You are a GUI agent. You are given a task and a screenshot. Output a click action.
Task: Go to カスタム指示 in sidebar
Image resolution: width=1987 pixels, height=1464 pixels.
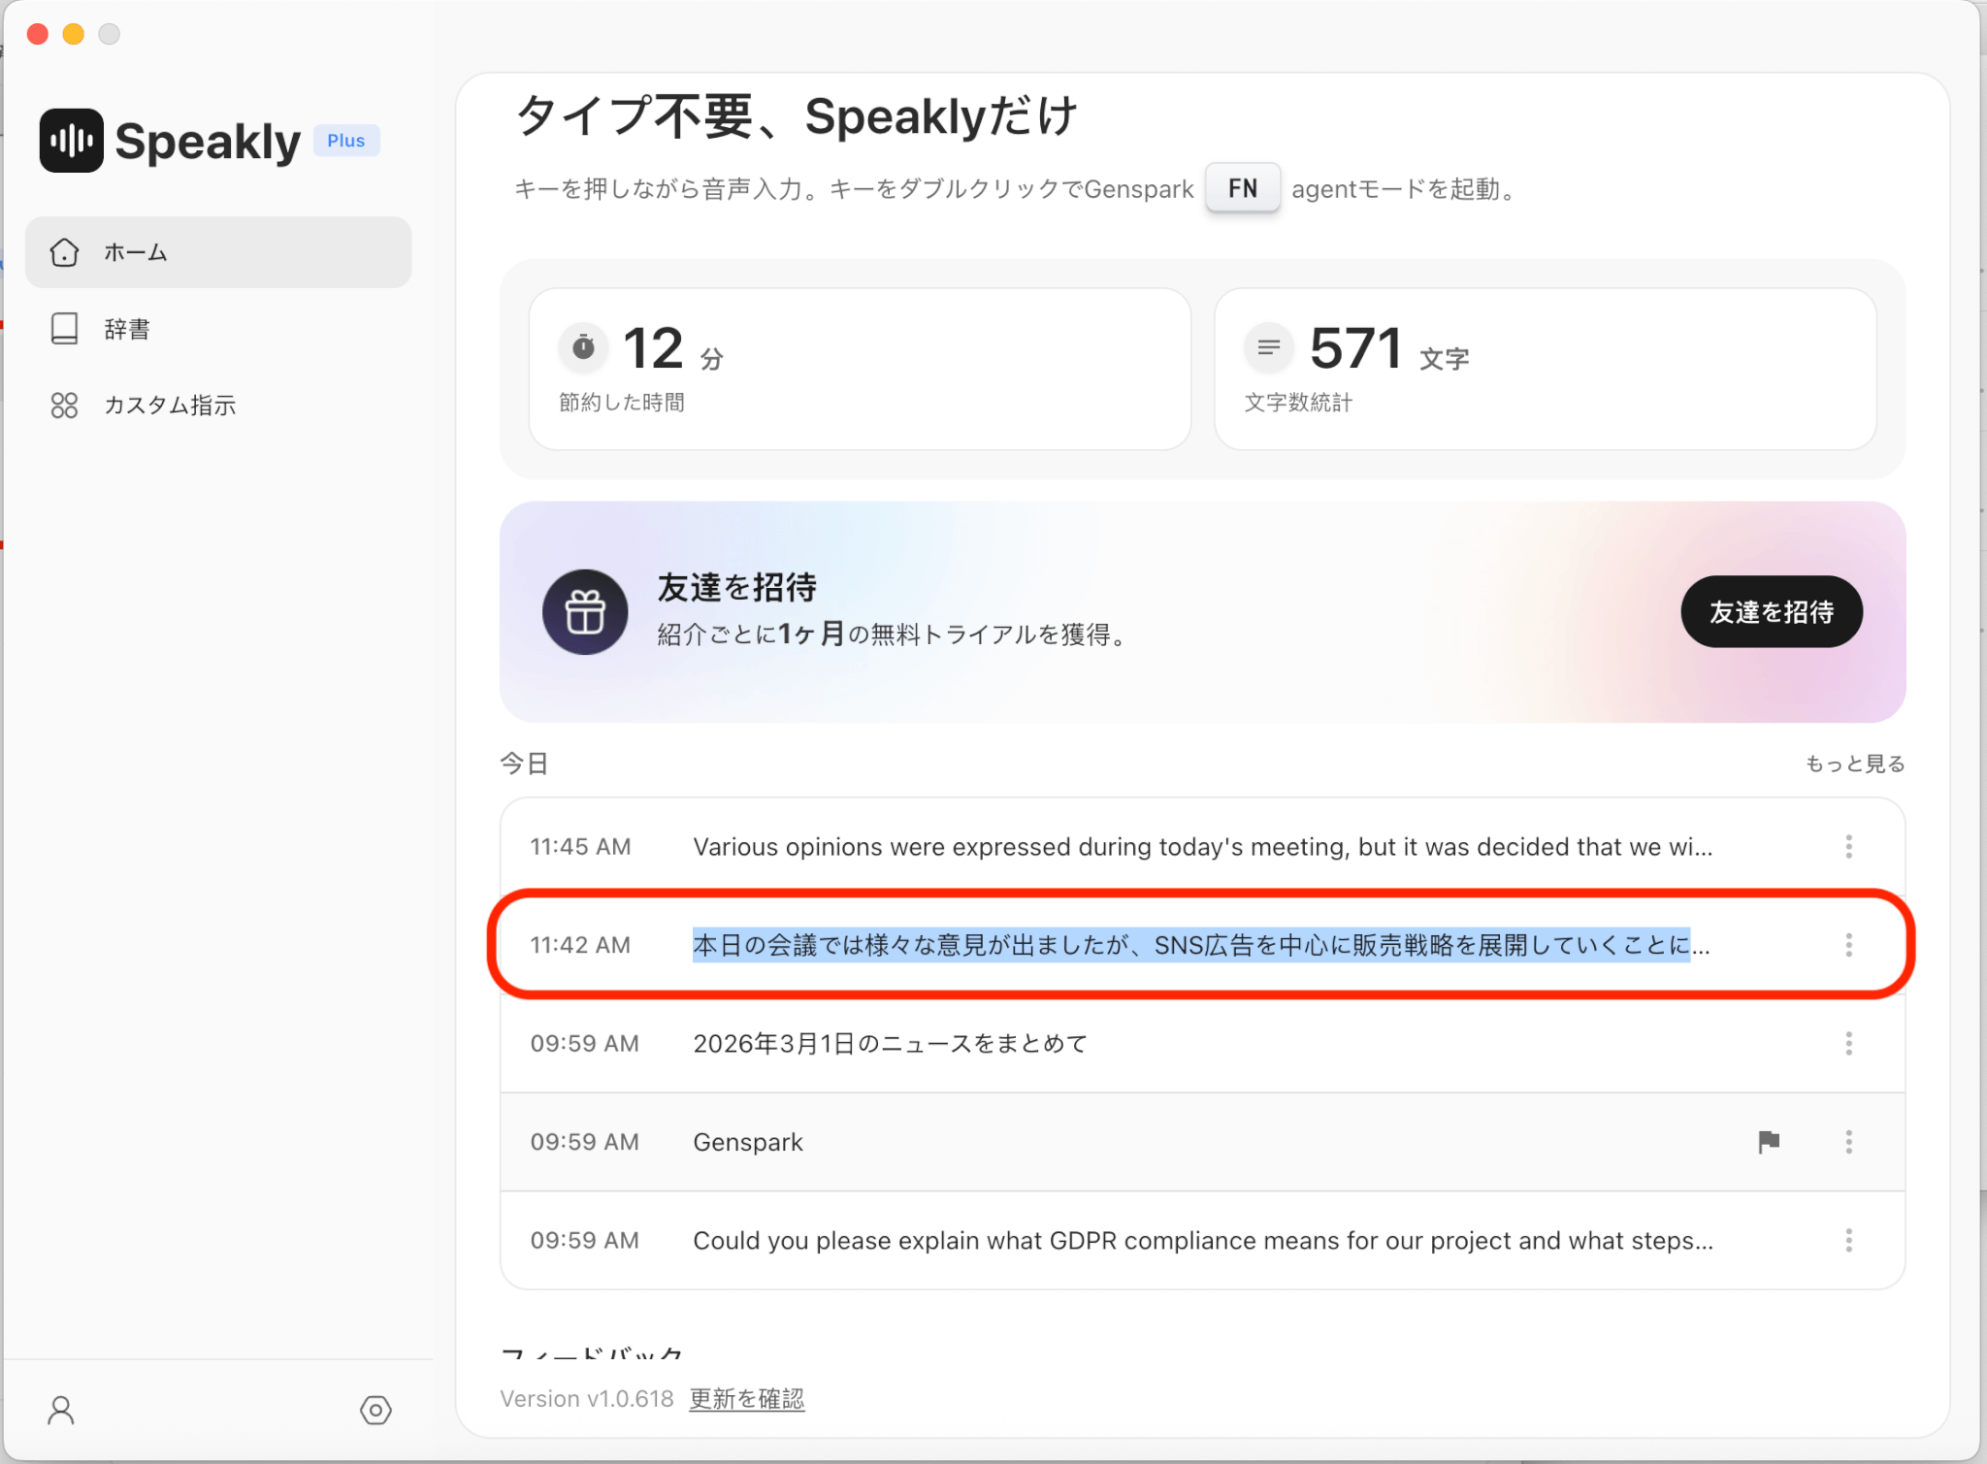(x=170, y=406)
